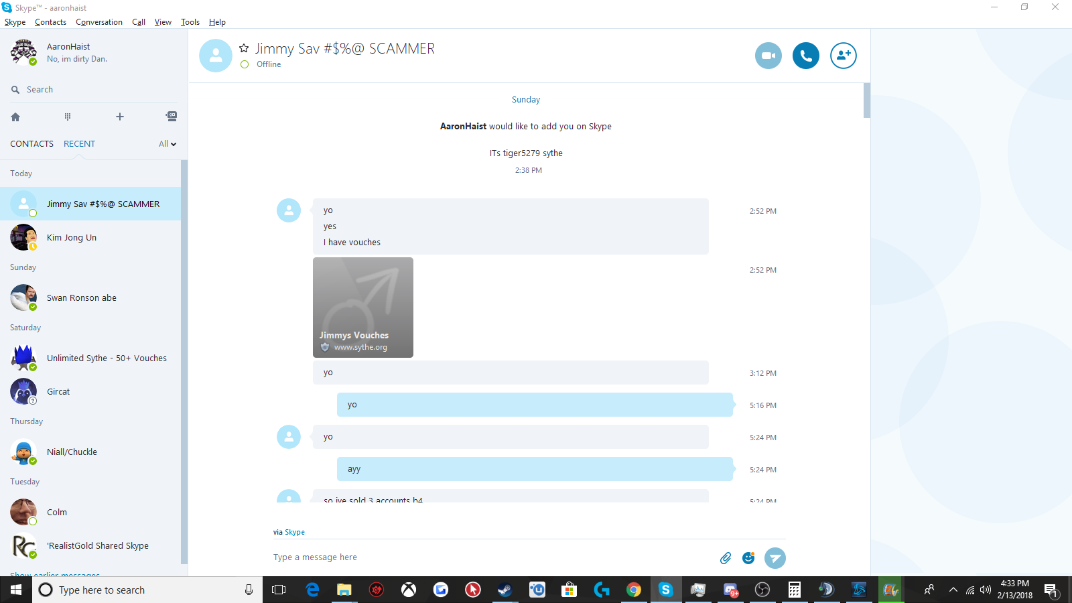Start a voice call with Jimmy Sav
This screenshot has height=603, width=1072.
tap(806, 56)
